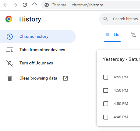Open Clear browsing data link

point(38,78)
